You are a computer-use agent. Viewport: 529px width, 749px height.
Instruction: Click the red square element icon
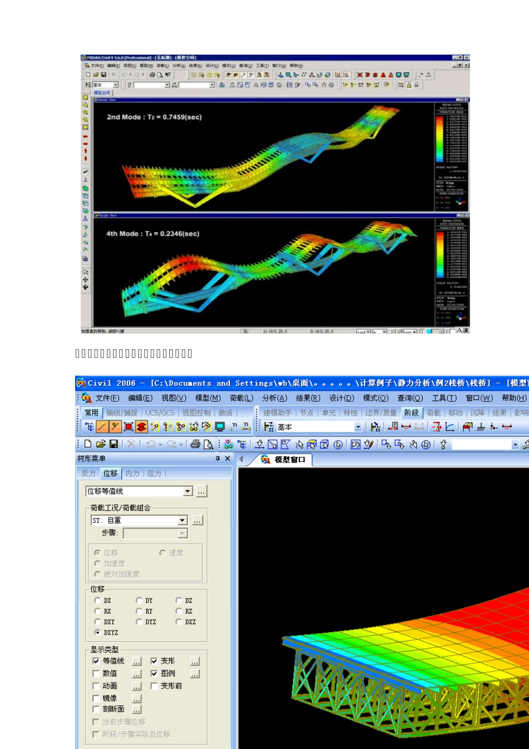tap(129, 427)
